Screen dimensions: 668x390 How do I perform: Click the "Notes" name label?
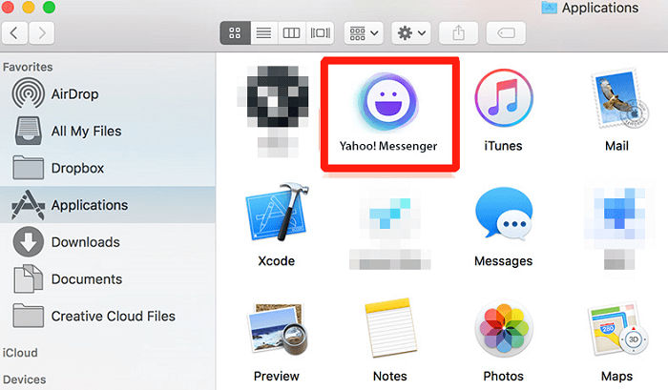(x=389, y=376)
